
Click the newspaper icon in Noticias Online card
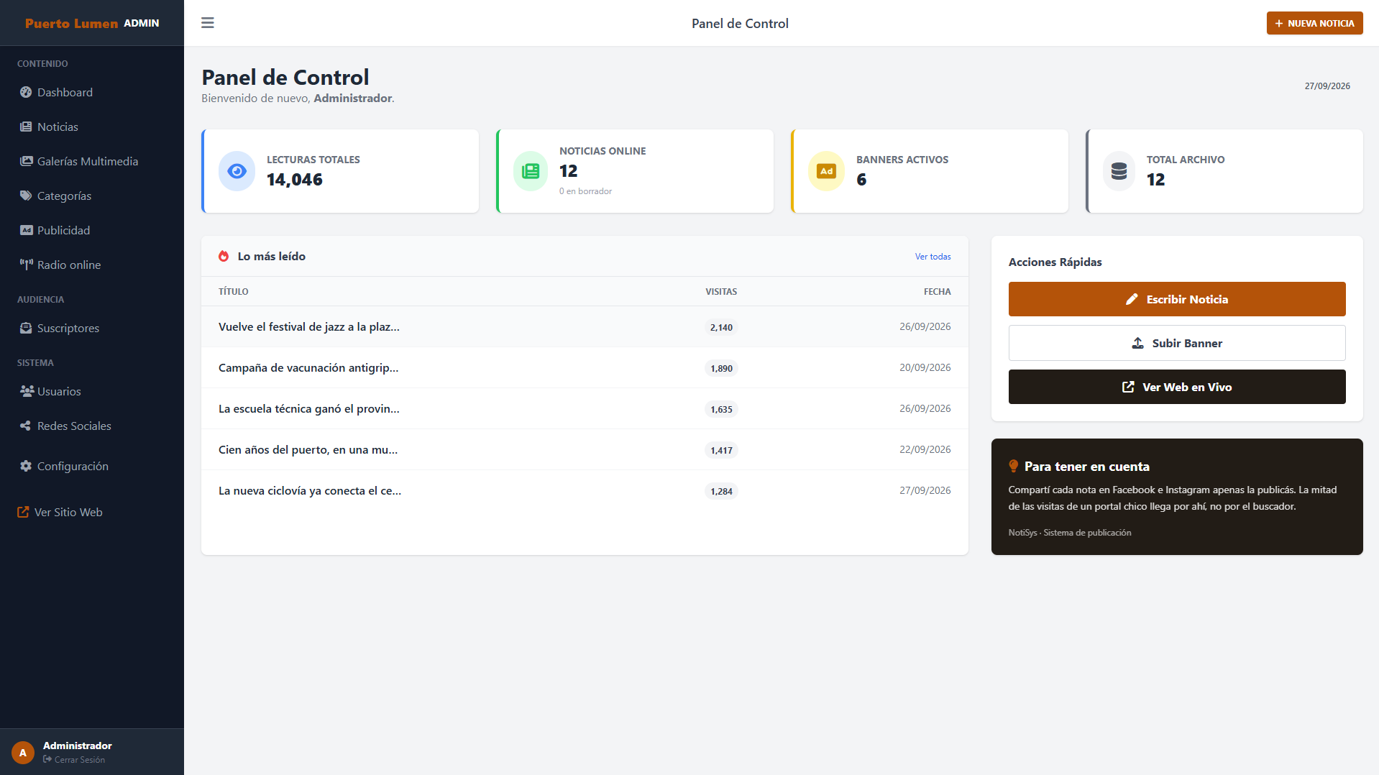coord(531,171)
